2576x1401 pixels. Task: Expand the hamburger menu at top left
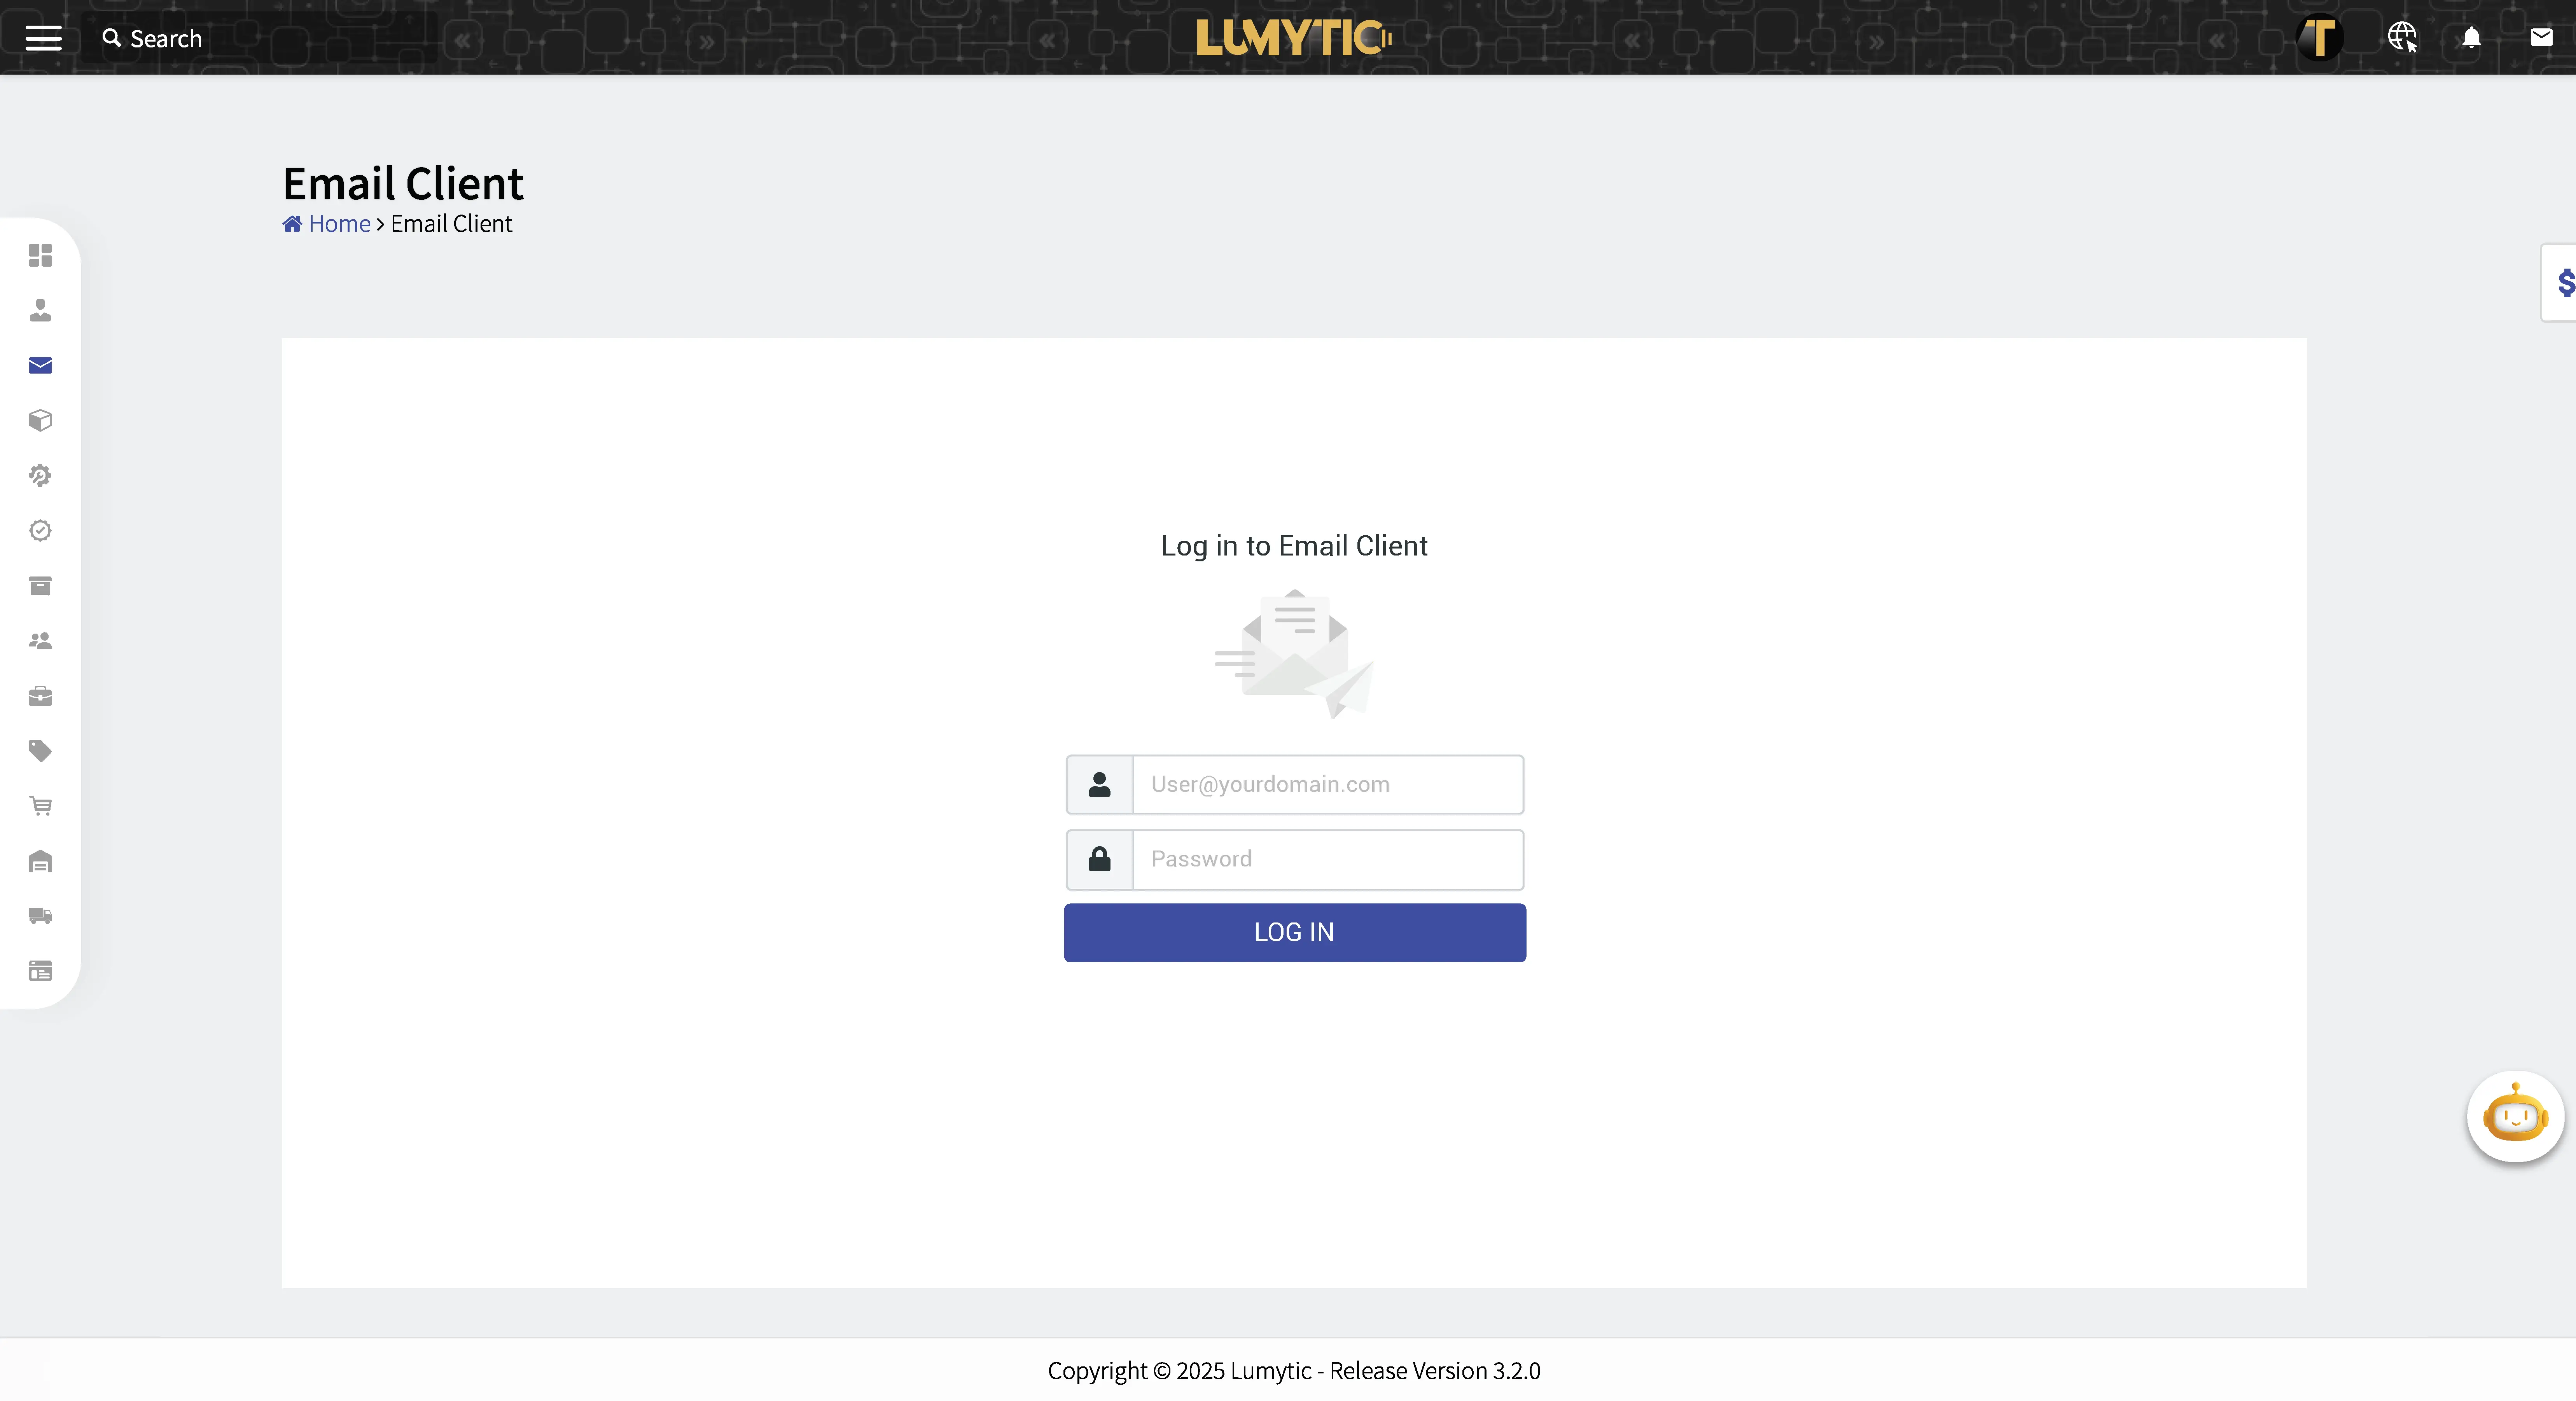pyautogui.click(x=42, y=38)
